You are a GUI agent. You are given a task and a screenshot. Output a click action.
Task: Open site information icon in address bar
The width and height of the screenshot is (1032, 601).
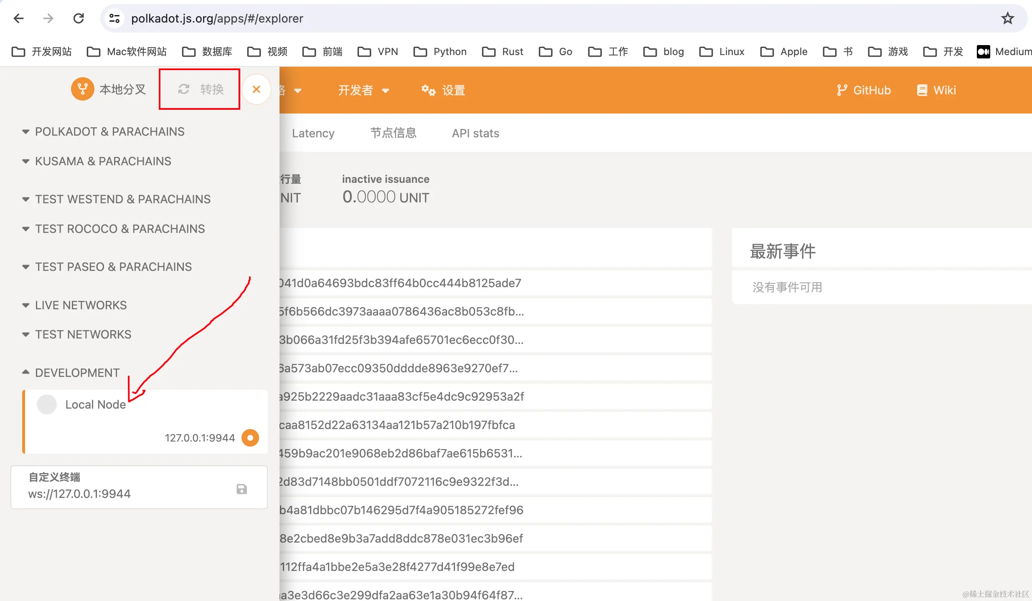point(114,18)
